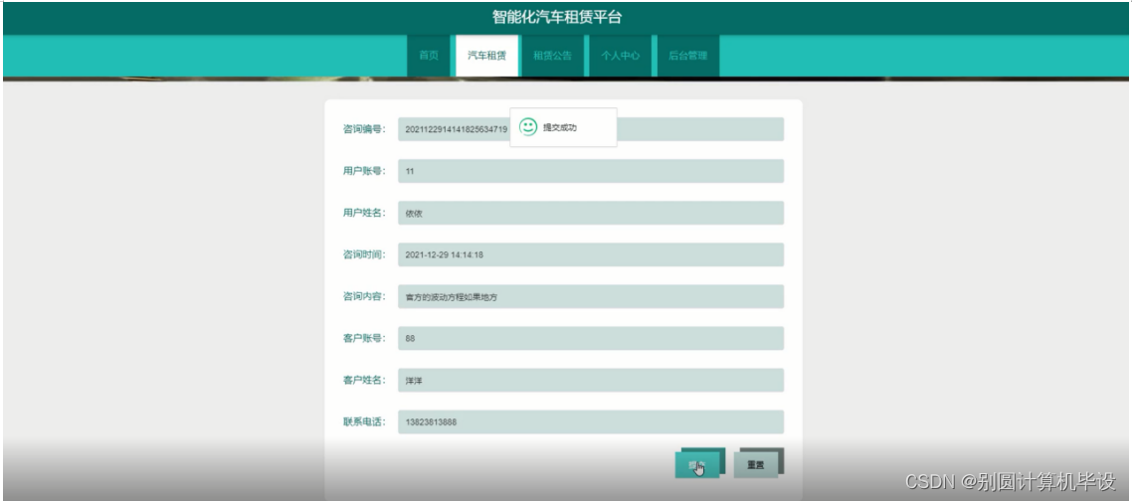
Task: Select the 汽车租赁 navigation tab
Action: pyautogui.click(x=486, y=56)
